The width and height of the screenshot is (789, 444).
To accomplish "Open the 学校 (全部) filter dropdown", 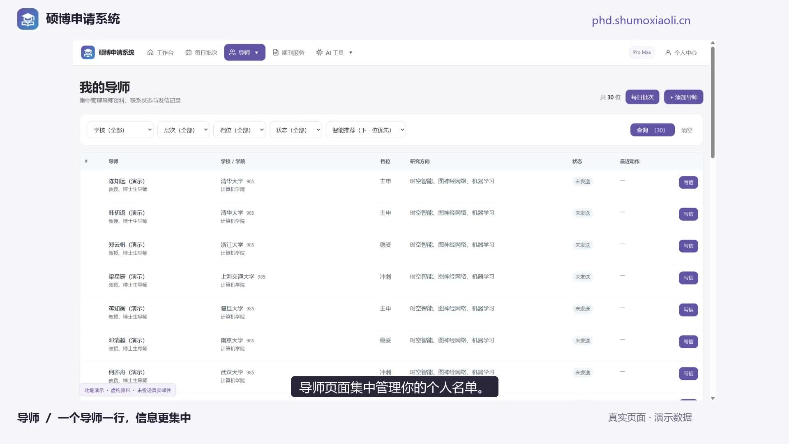I will coord(120,130).
